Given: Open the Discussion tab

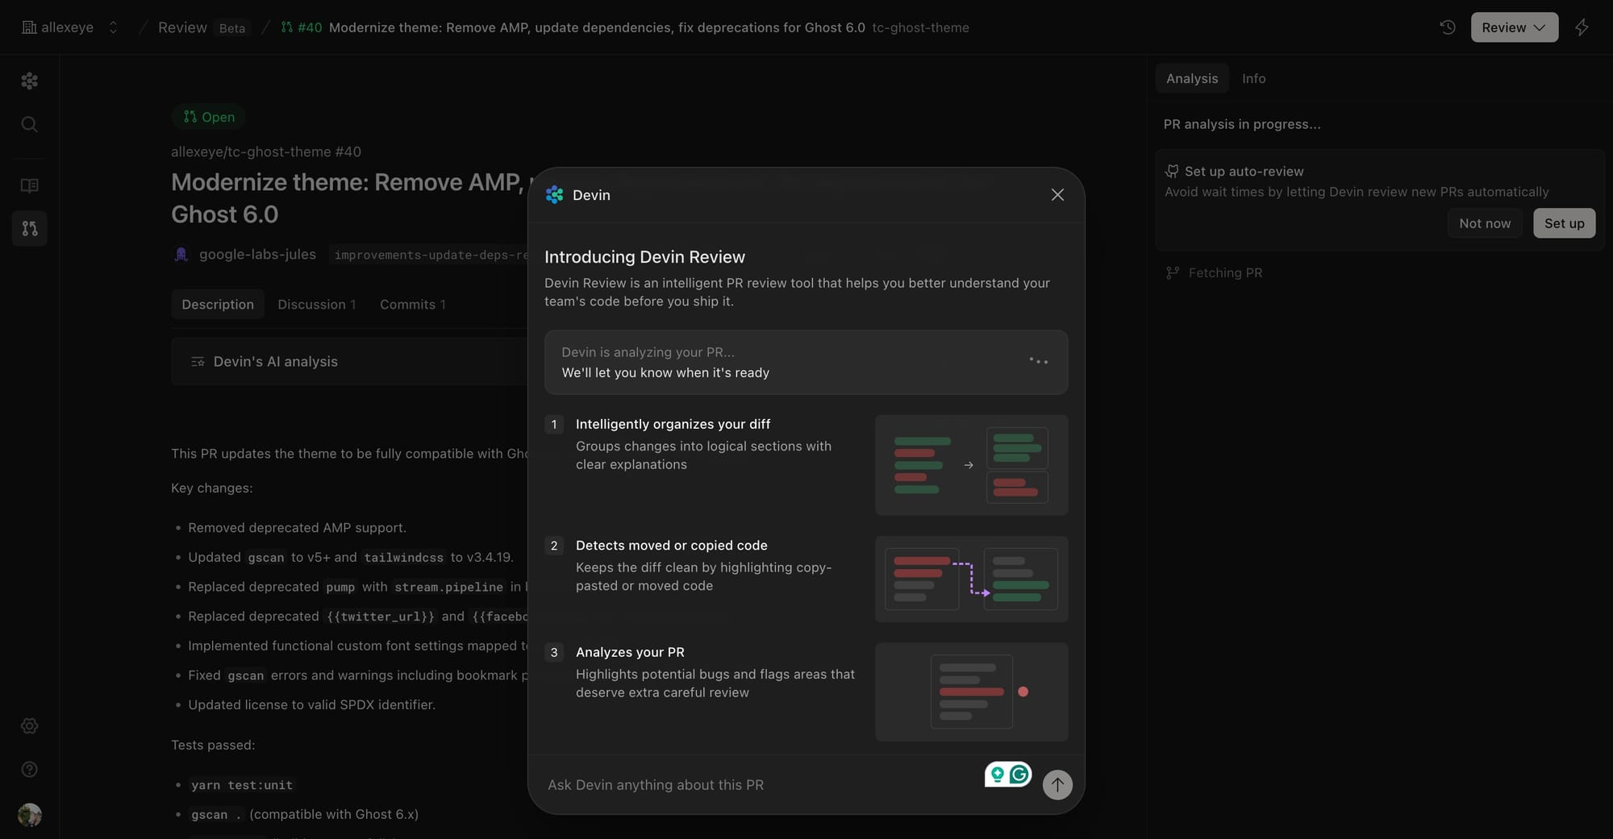Looking at the screenshot, I should point(316,305).
